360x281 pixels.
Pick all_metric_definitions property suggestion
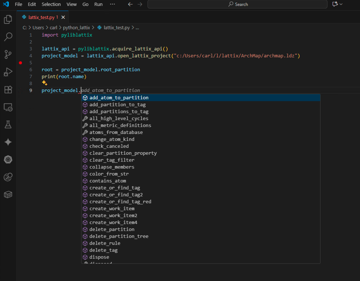coord(120,126)
